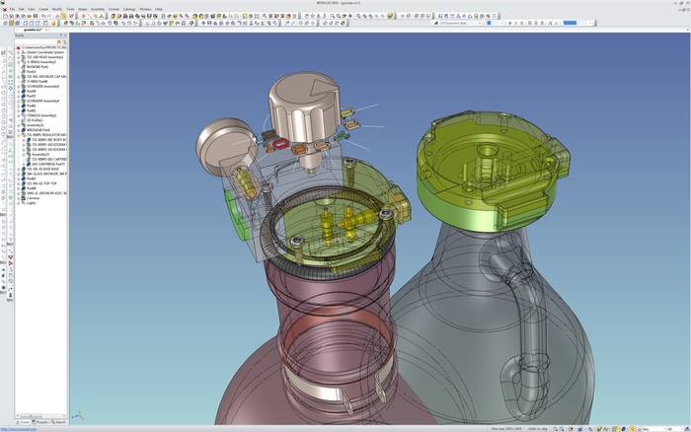Click the zoom icon in the status bar

click(x=555, y=429)
